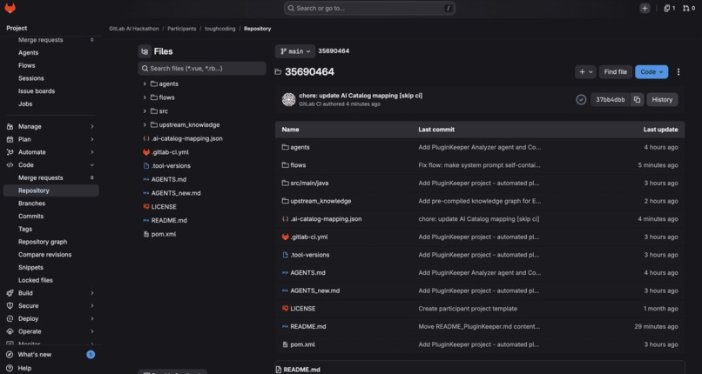
Task: Open the latest commit message link in the commit header
Action: point(361,96)
